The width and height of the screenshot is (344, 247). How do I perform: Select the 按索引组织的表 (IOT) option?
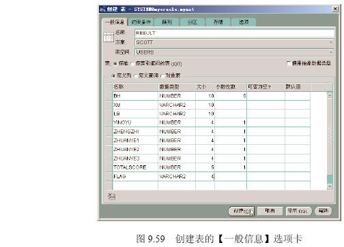(132, 64)
